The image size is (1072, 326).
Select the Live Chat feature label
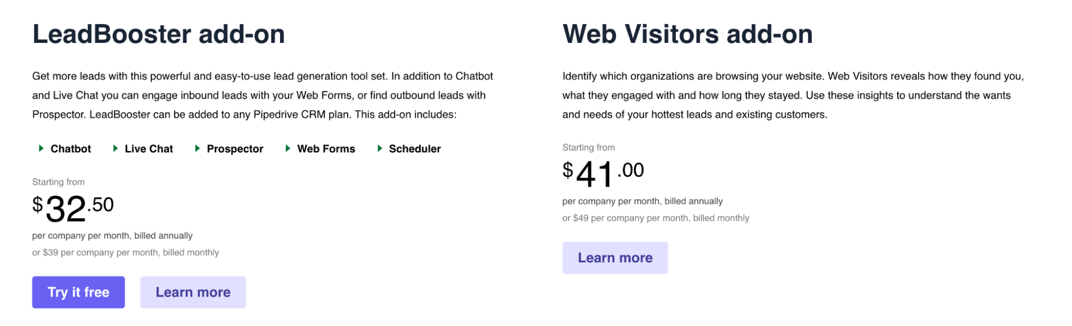pyautogui.click(x=149, y=149)
